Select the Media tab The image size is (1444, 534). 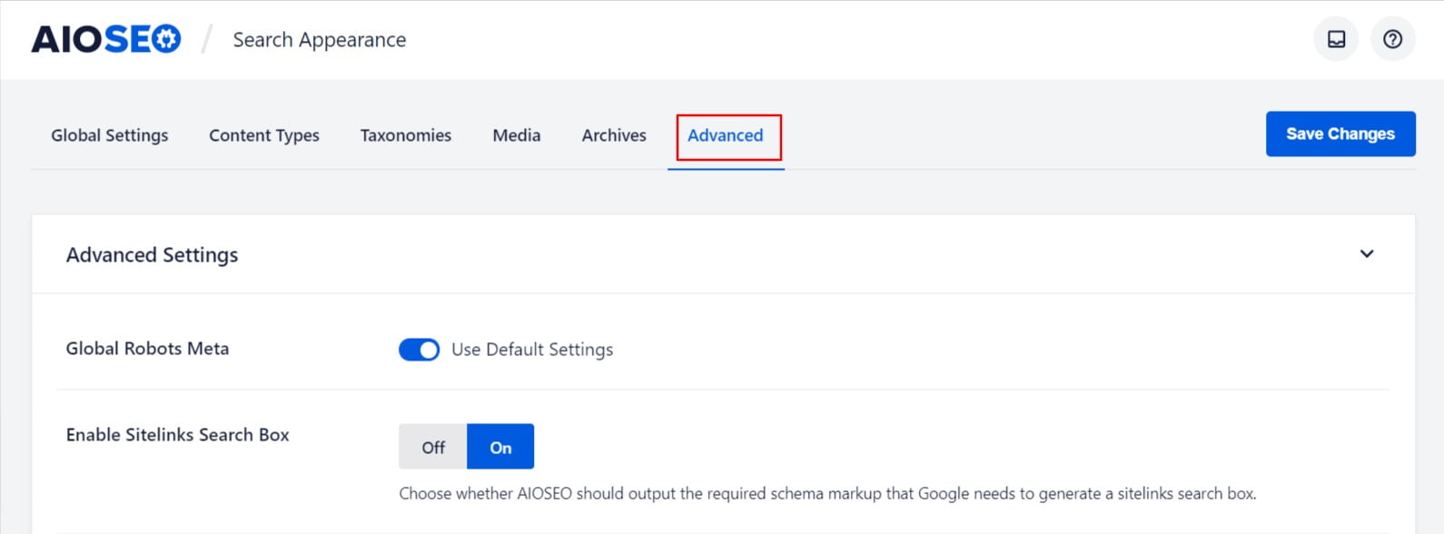517,135
